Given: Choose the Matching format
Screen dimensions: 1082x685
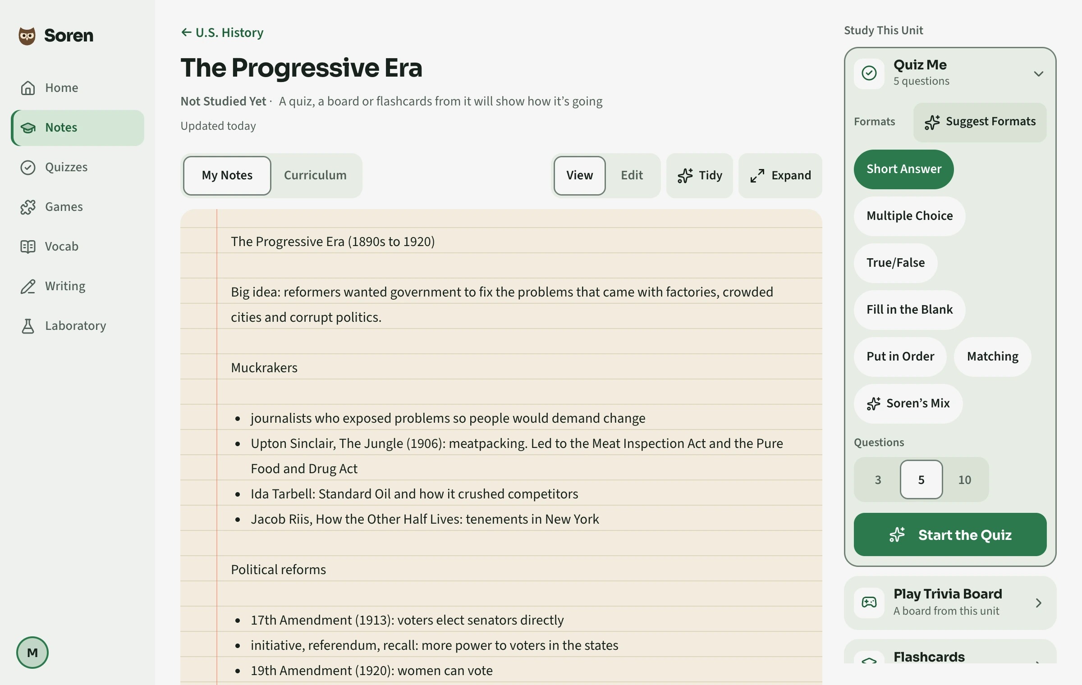Looking at the screenshot, I should [x=993, y=356].
